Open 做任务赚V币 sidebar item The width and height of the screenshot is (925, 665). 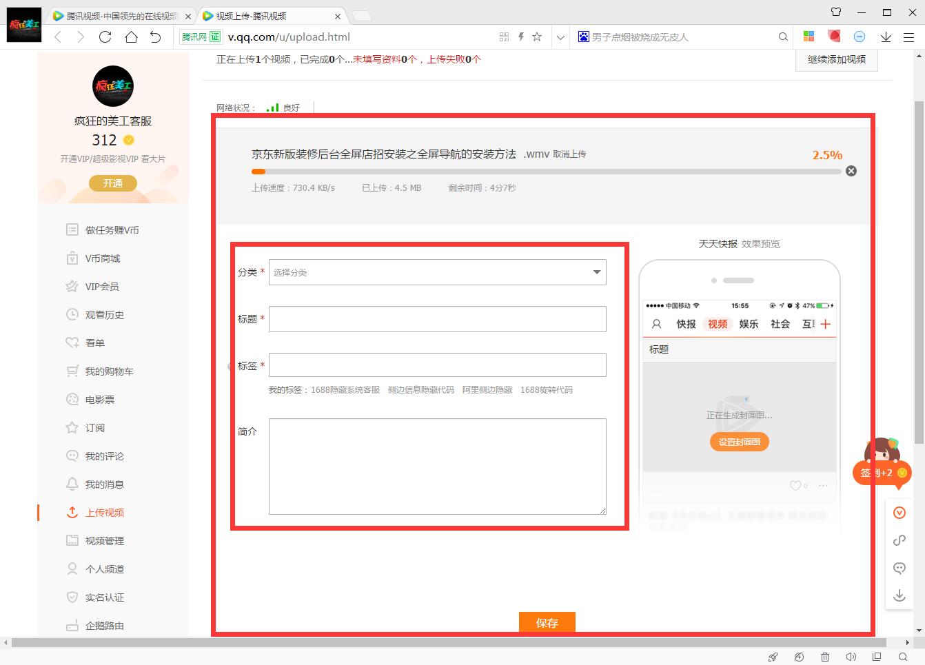(112, 230)
